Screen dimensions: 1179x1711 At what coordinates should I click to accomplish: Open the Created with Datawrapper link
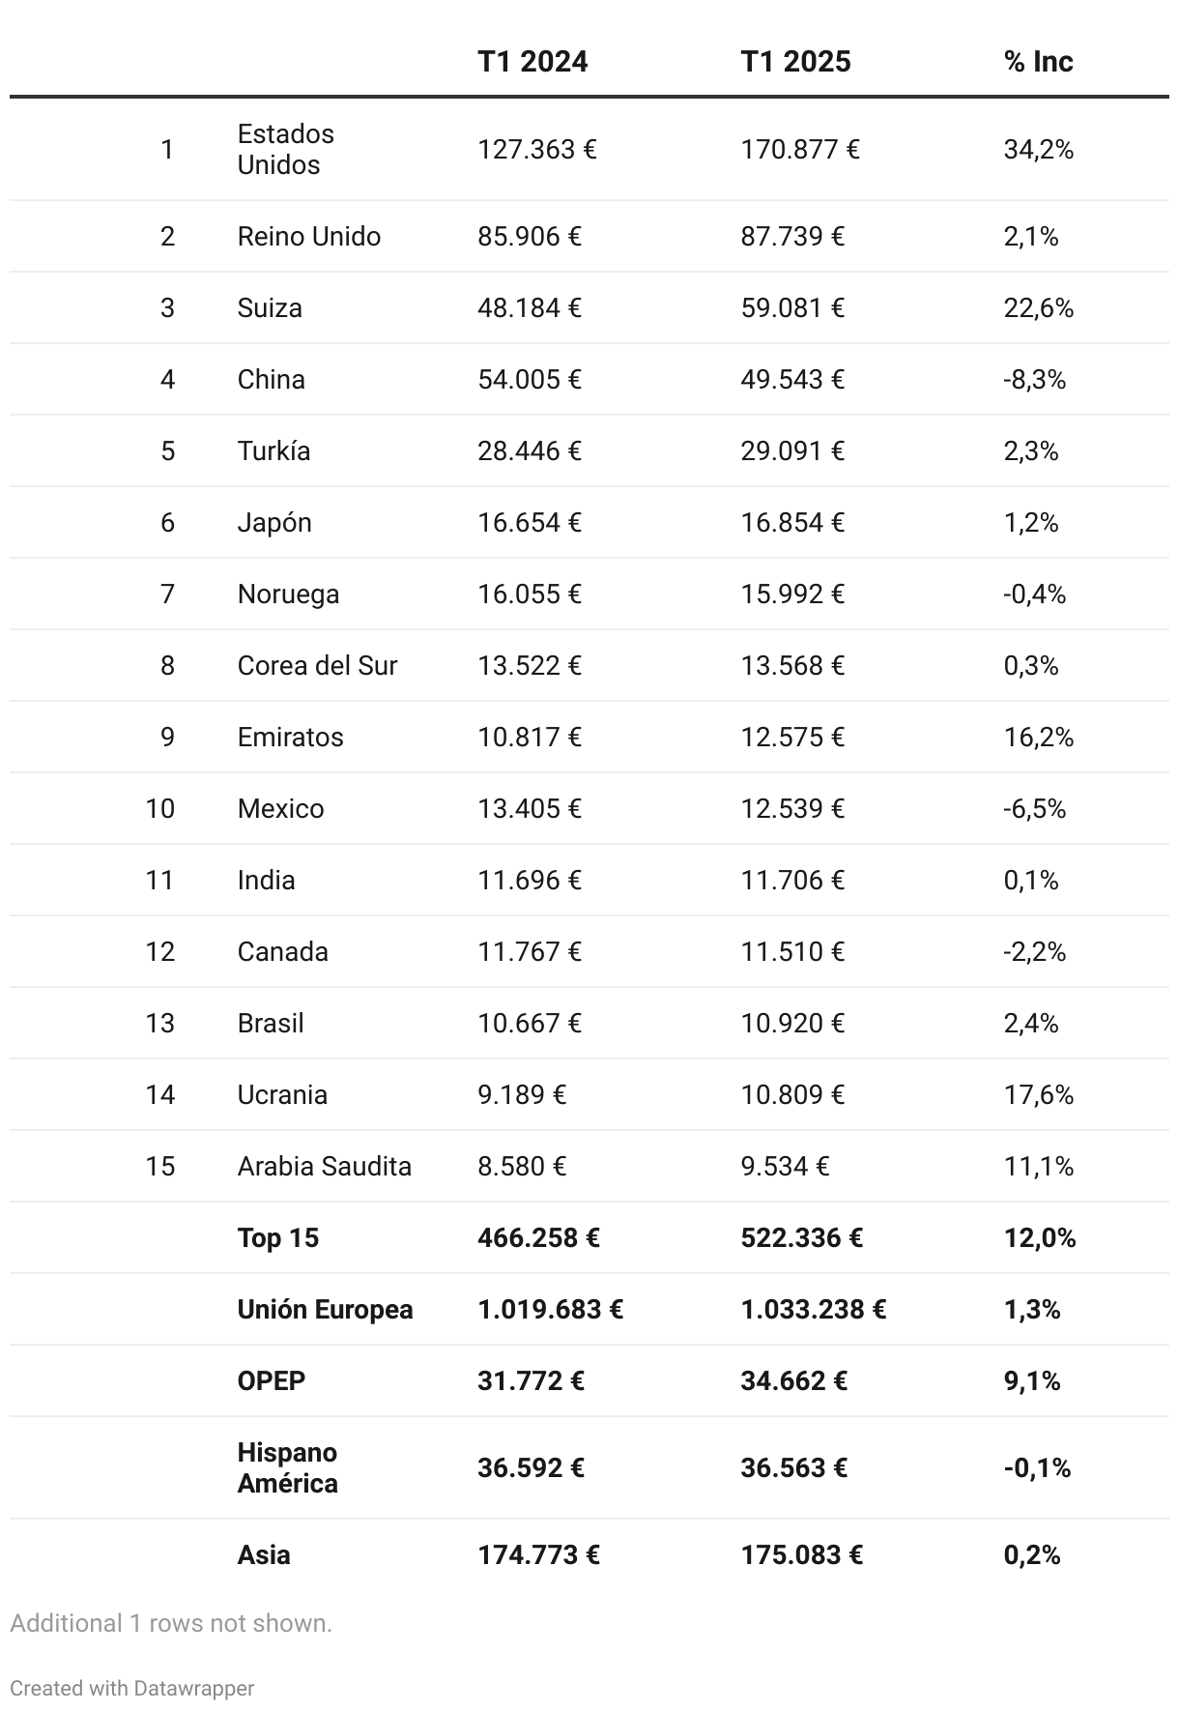point(131,1688)
